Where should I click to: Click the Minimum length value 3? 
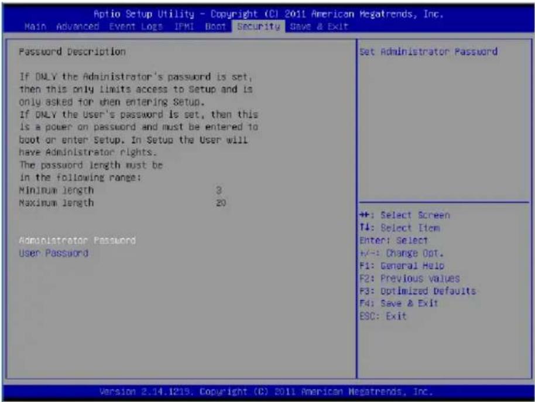pos(219,190)
